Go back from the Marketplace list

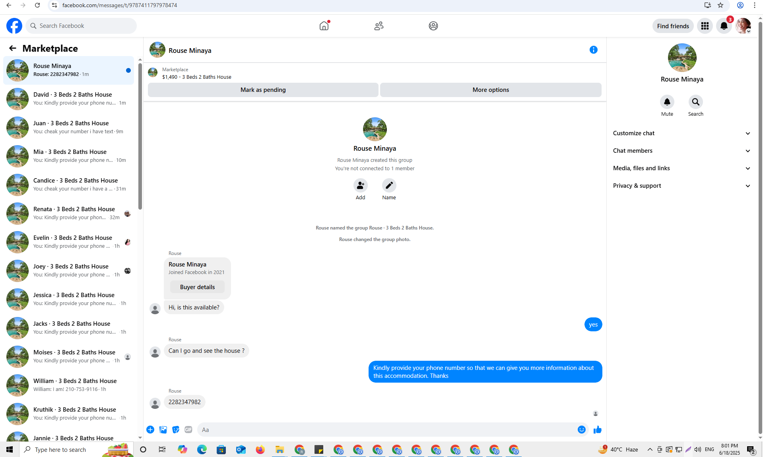(13, 48)
